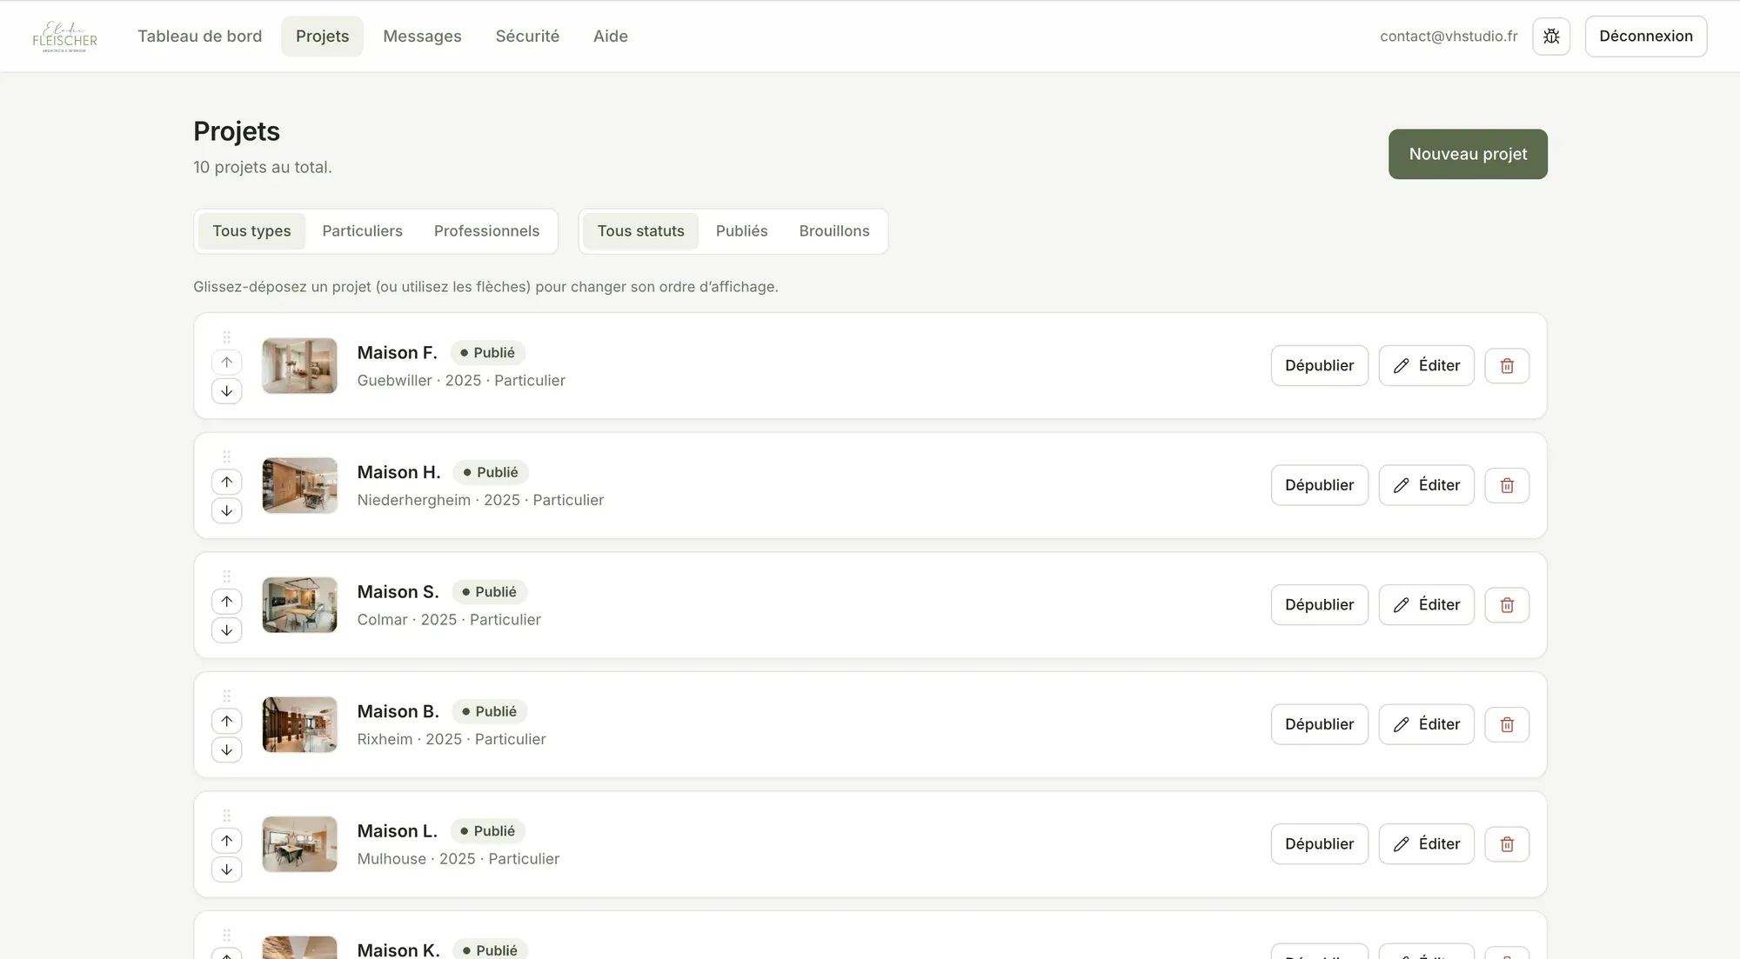Click the contact@vhstudio.fr account email

tap(1449, 37)
